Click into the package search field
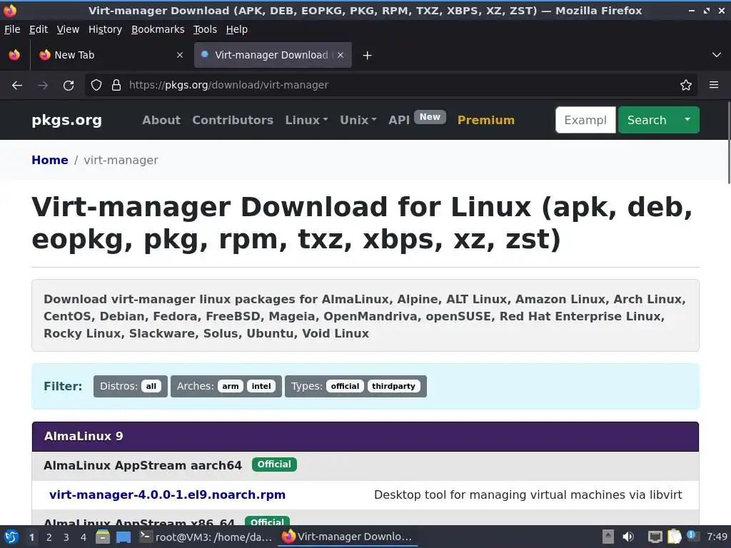This screenshot has height=548, width=731. pos(585,120)
